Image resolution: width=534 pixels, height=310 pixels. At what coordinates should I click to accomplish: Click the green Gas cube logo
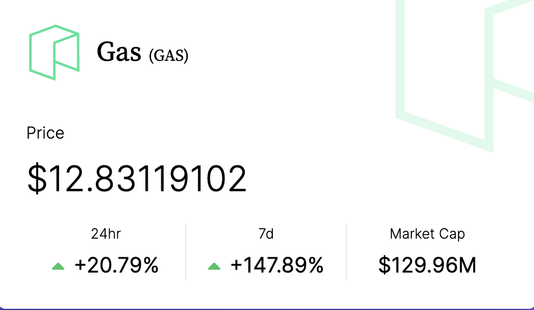[x=54, y=53]
